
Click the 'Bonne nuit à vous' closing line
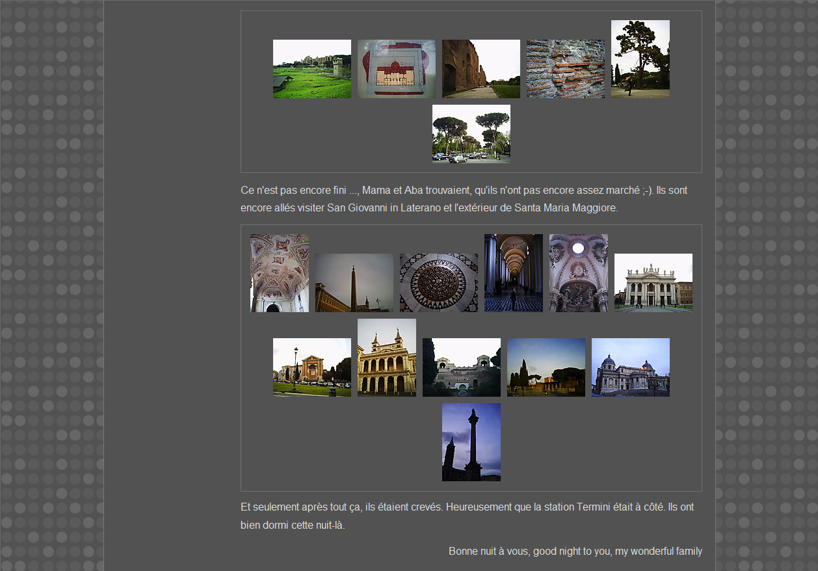point(575,551)
